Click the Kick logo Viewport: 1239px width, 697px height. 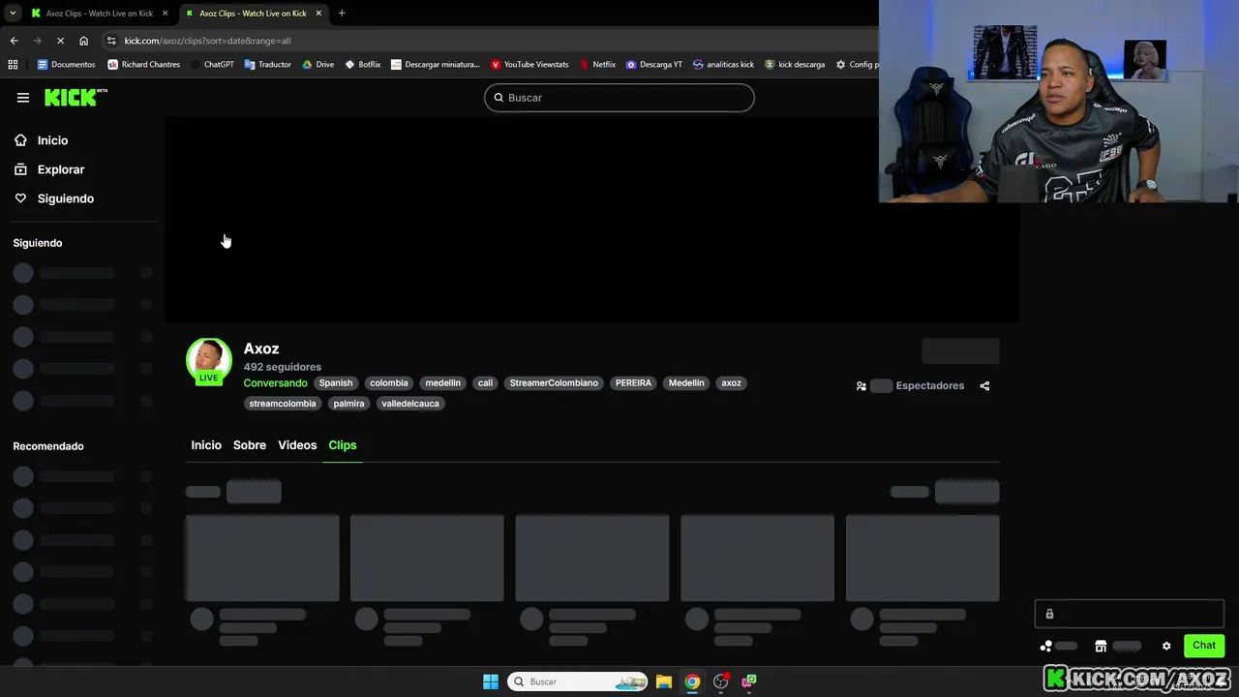coord(76,97)
